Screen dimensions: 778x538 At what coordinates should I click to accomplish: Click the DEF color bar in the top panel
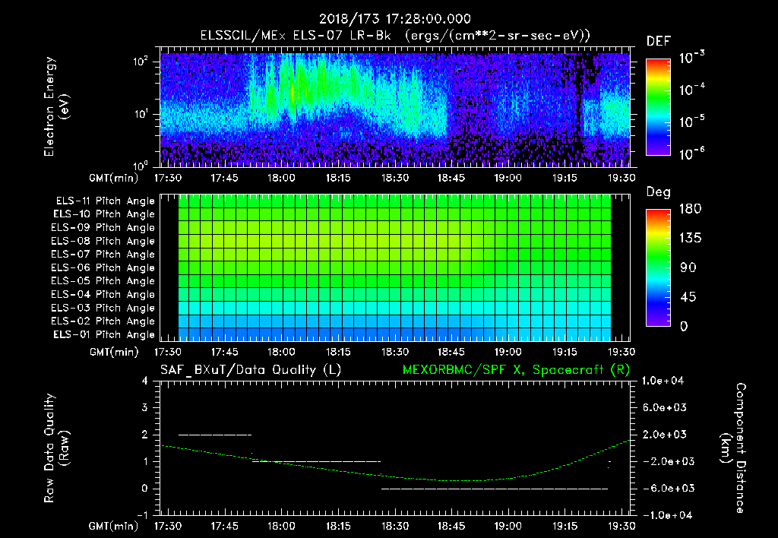pyautogui.click(x=658, y=107)
